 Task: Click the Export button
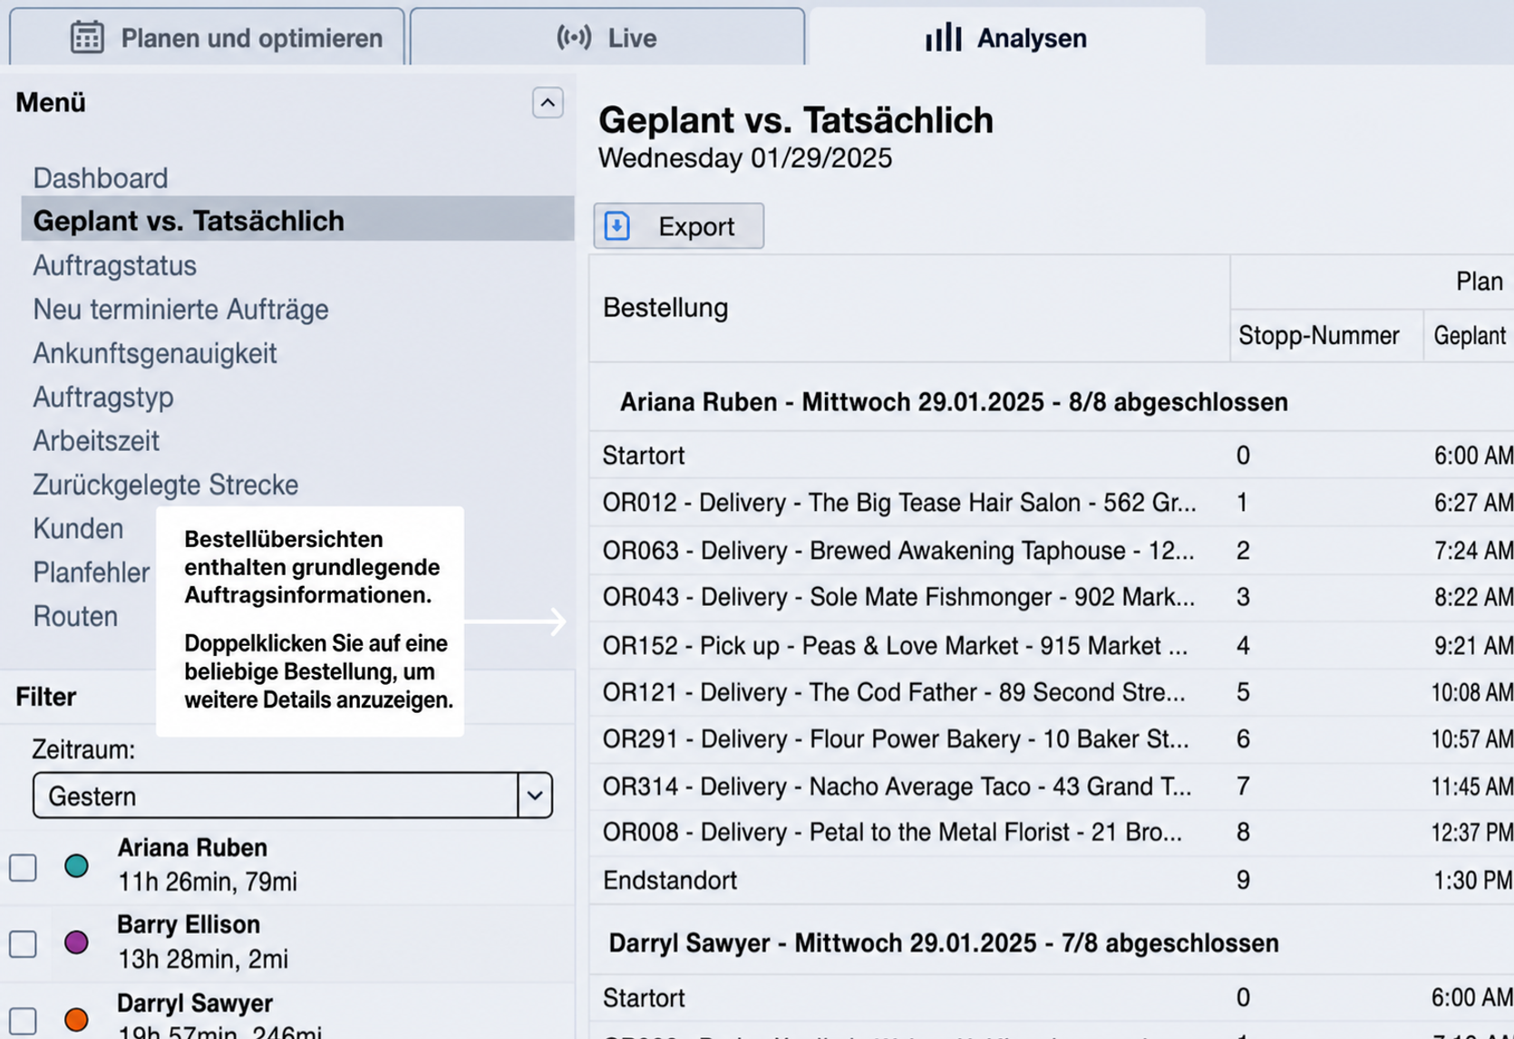679,226
